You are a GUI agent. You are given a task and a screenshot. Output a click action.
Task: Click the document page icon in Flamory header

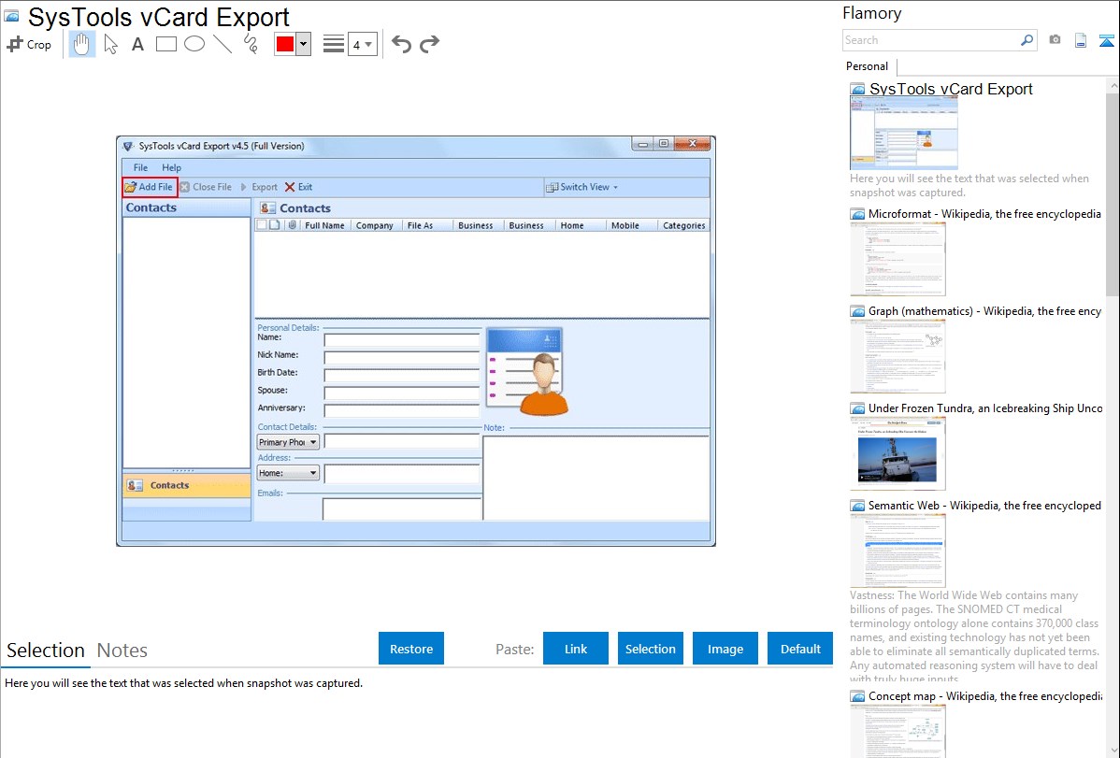[x=1081, y=40]
